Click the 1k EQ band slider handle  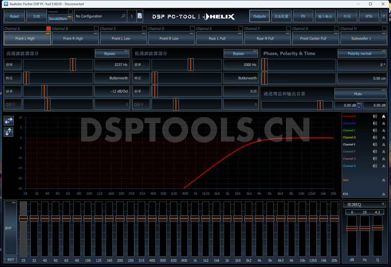(x=195, y=218)
